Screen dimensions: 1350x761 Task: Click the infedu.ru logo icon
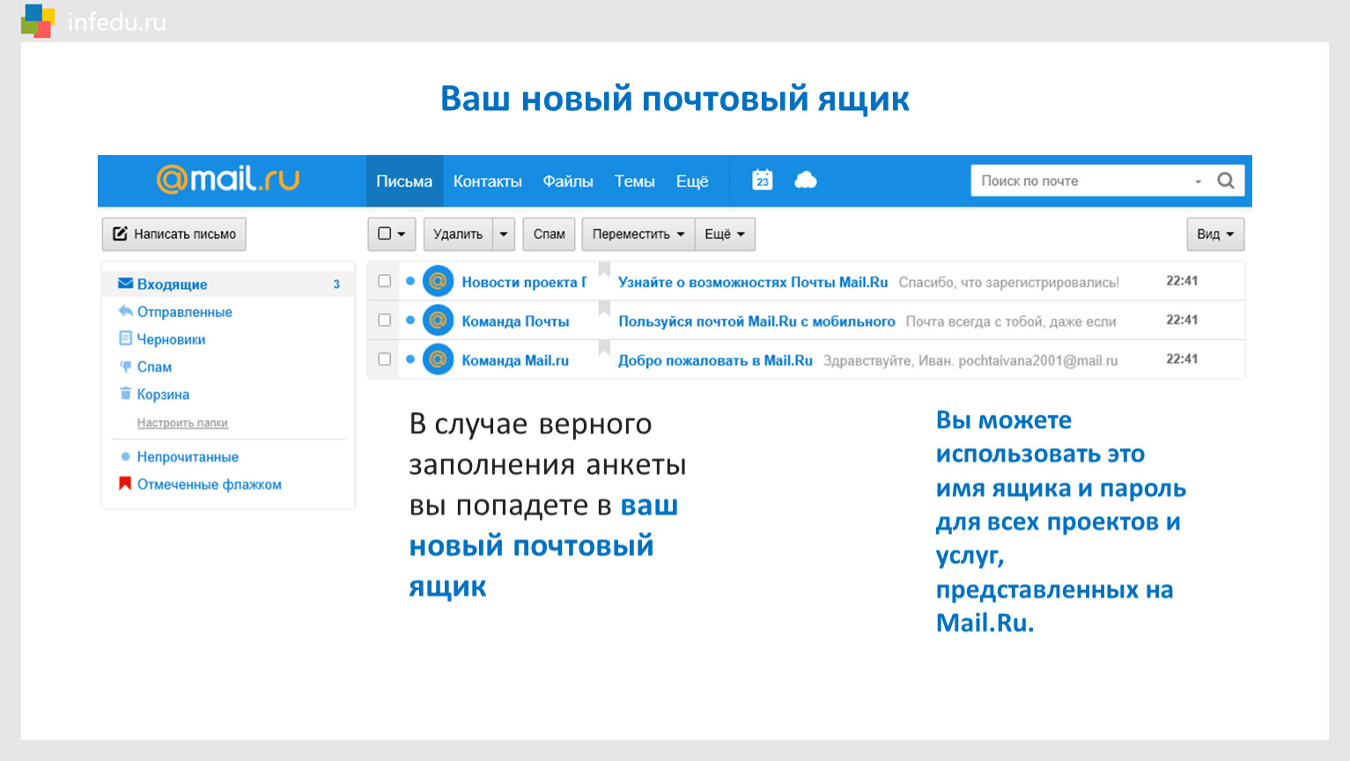[x=38, y=20]
